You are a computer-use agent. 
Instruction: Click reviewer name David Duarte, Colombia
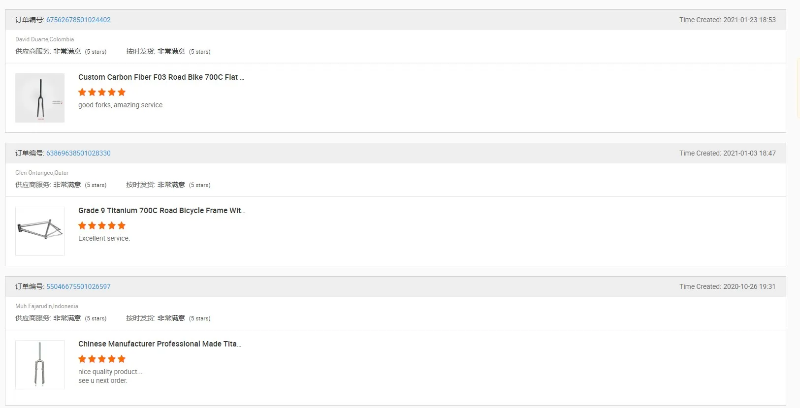(x=44, y=39)
